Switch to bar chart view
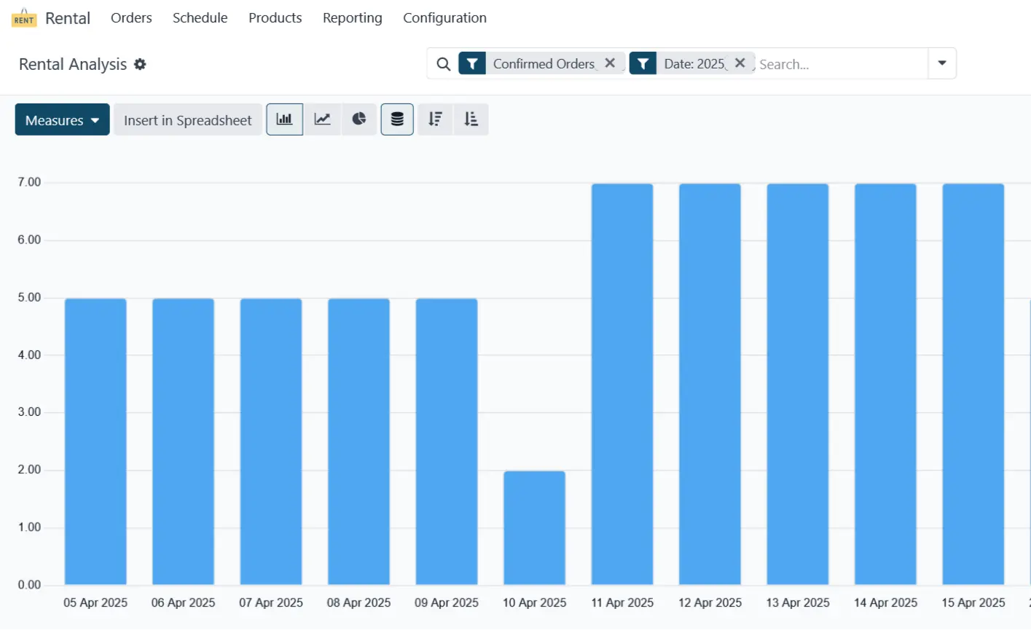 284,119
